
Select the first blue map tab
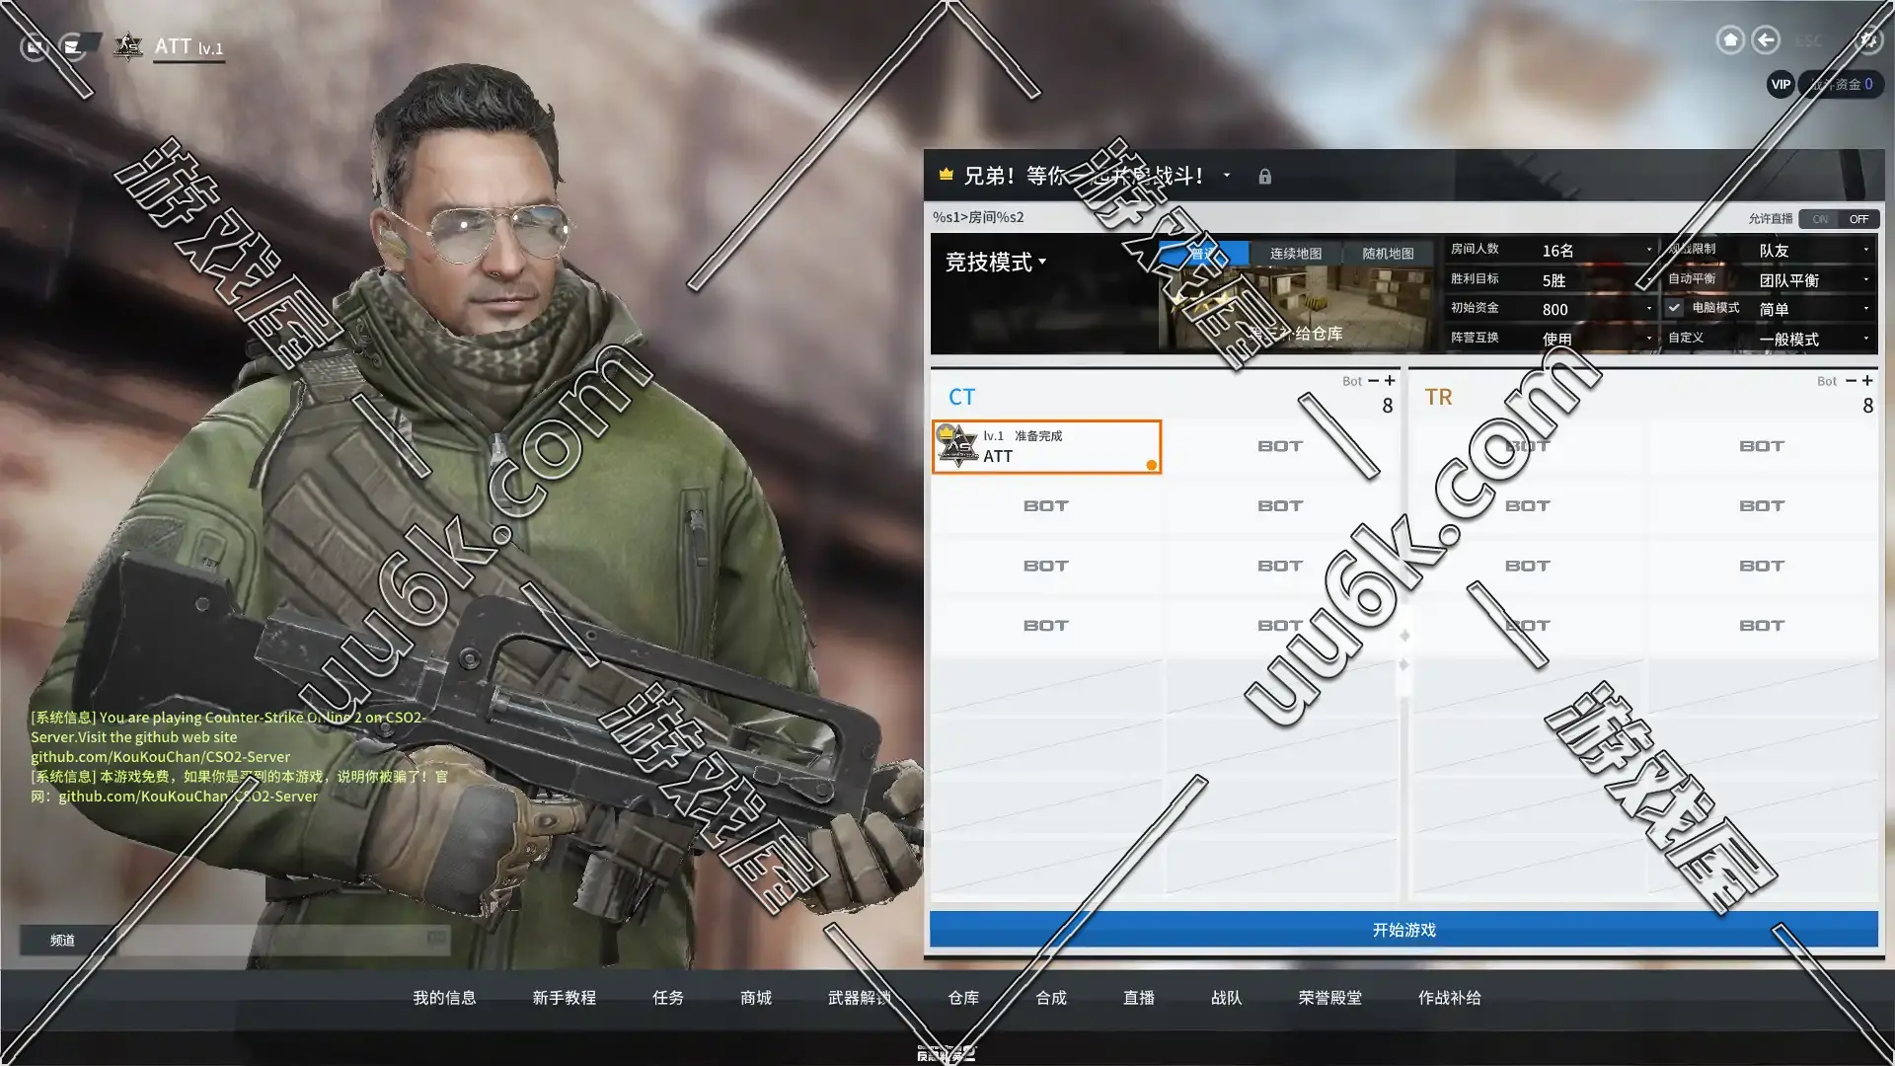click(x=1203, y=254)
